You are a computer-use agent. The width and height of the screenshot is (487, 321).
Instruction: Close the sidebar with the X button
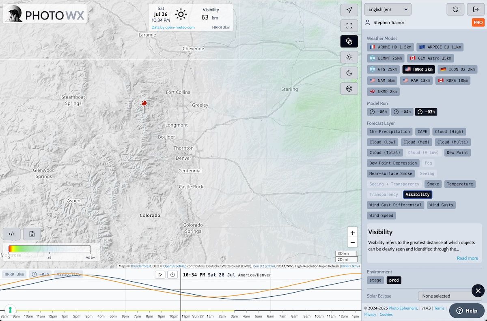click(478, 291)
